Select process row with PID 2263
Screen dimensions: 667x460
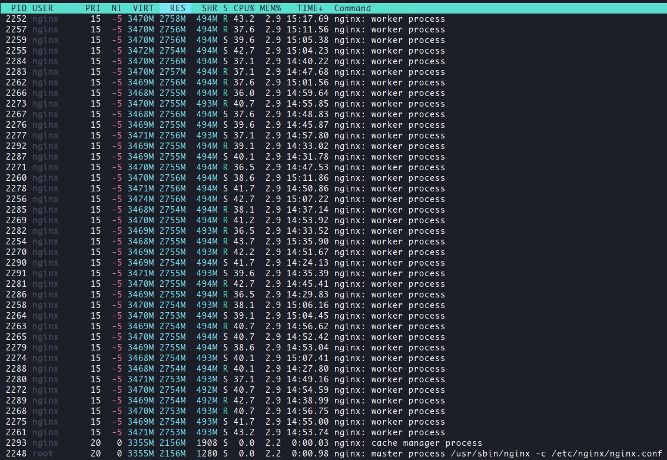pos(333,326)
